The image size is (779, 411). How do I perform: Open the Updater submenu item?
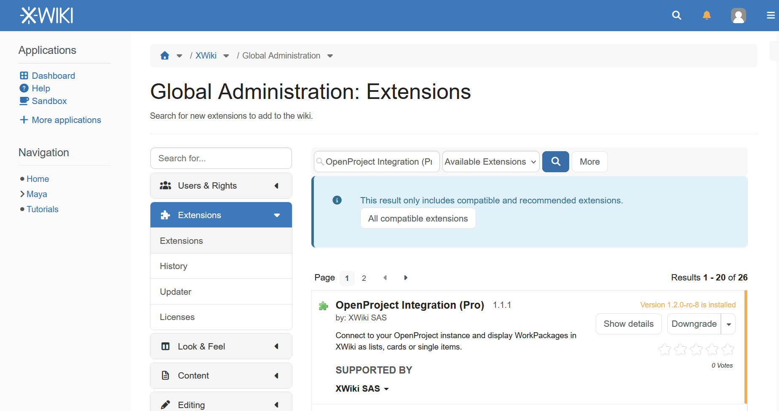coord(221,292)
